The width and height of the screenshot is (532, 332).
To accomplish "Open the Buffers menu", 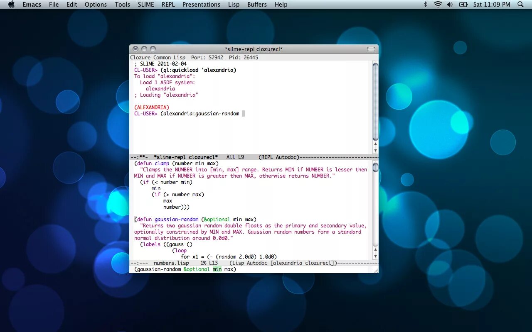I will 257,4.
